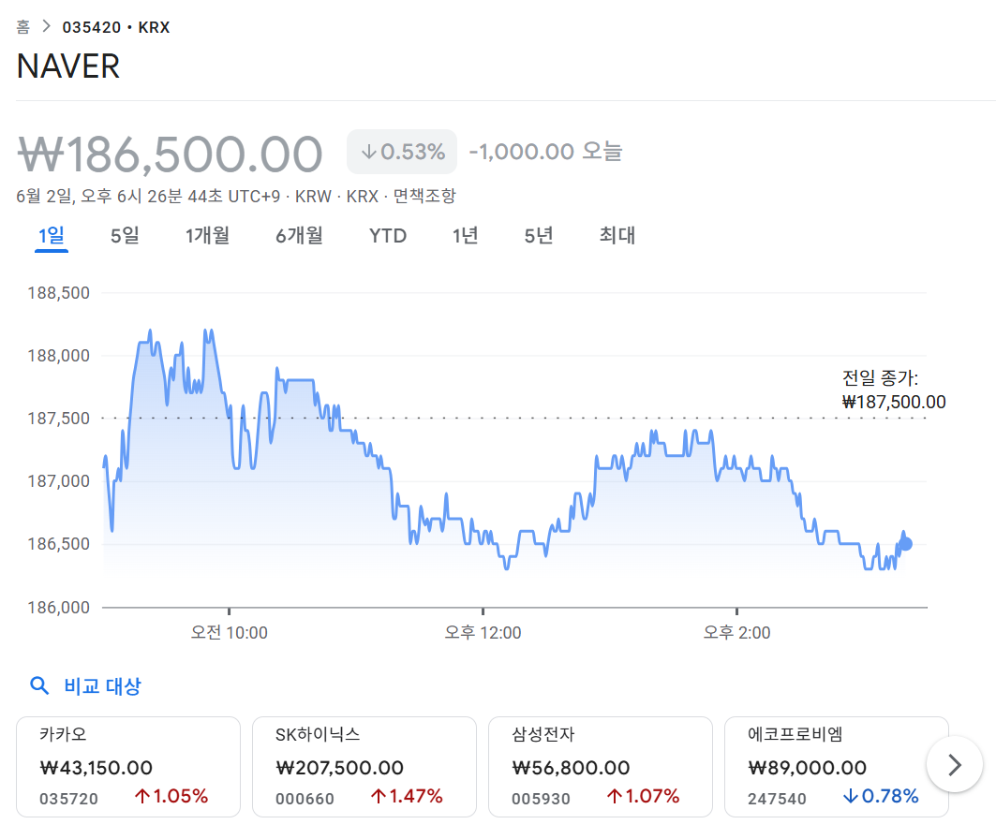
Task: Click the 전일 종가 ₩187,500.00 label
Action: point(894,390)
